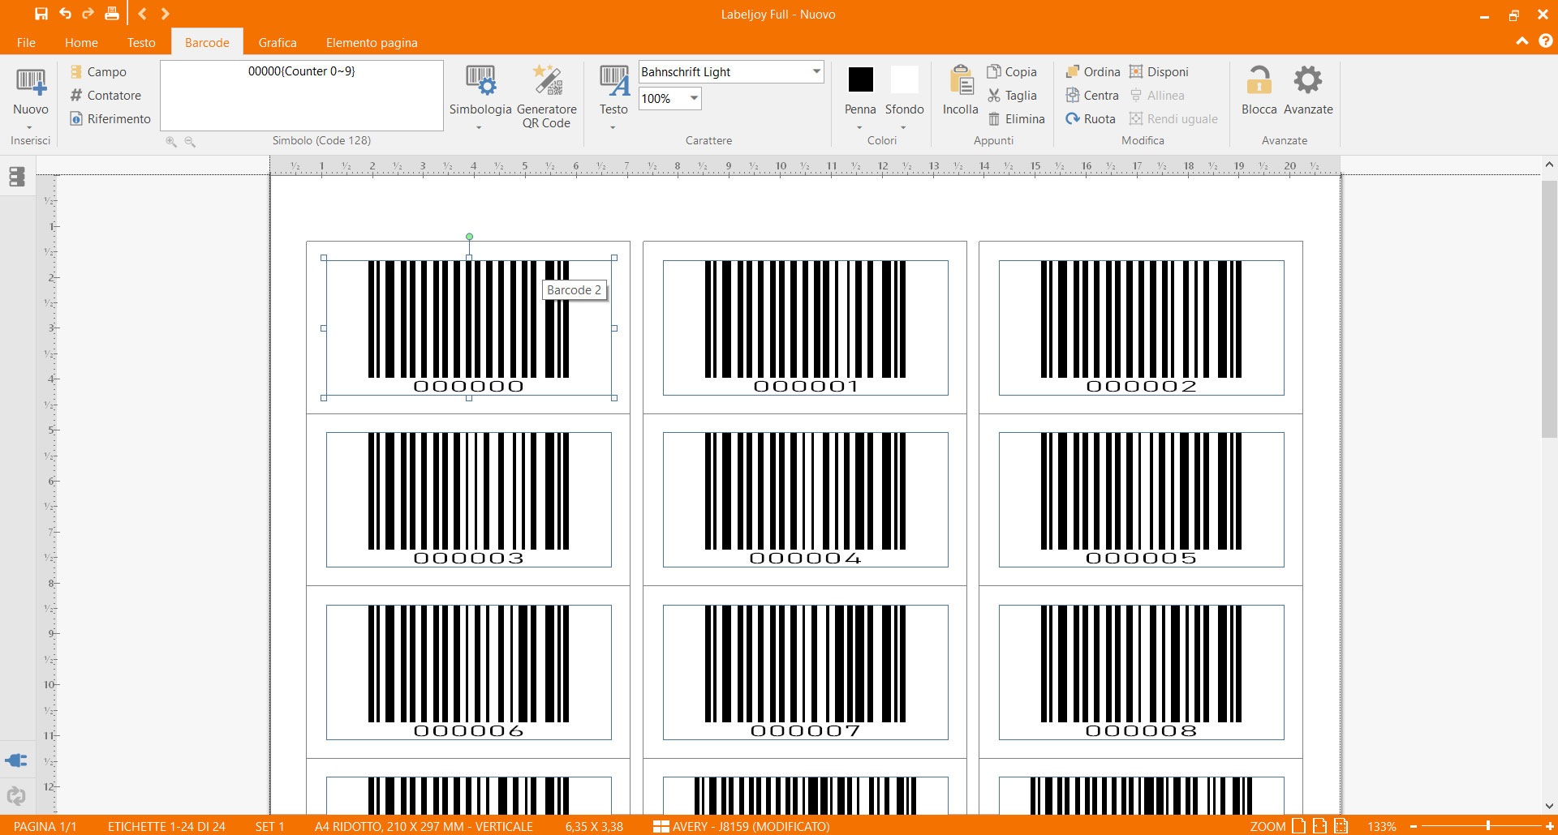Click the Print icon in title bar
The image size is (1558, 835).
coord(112,14)
